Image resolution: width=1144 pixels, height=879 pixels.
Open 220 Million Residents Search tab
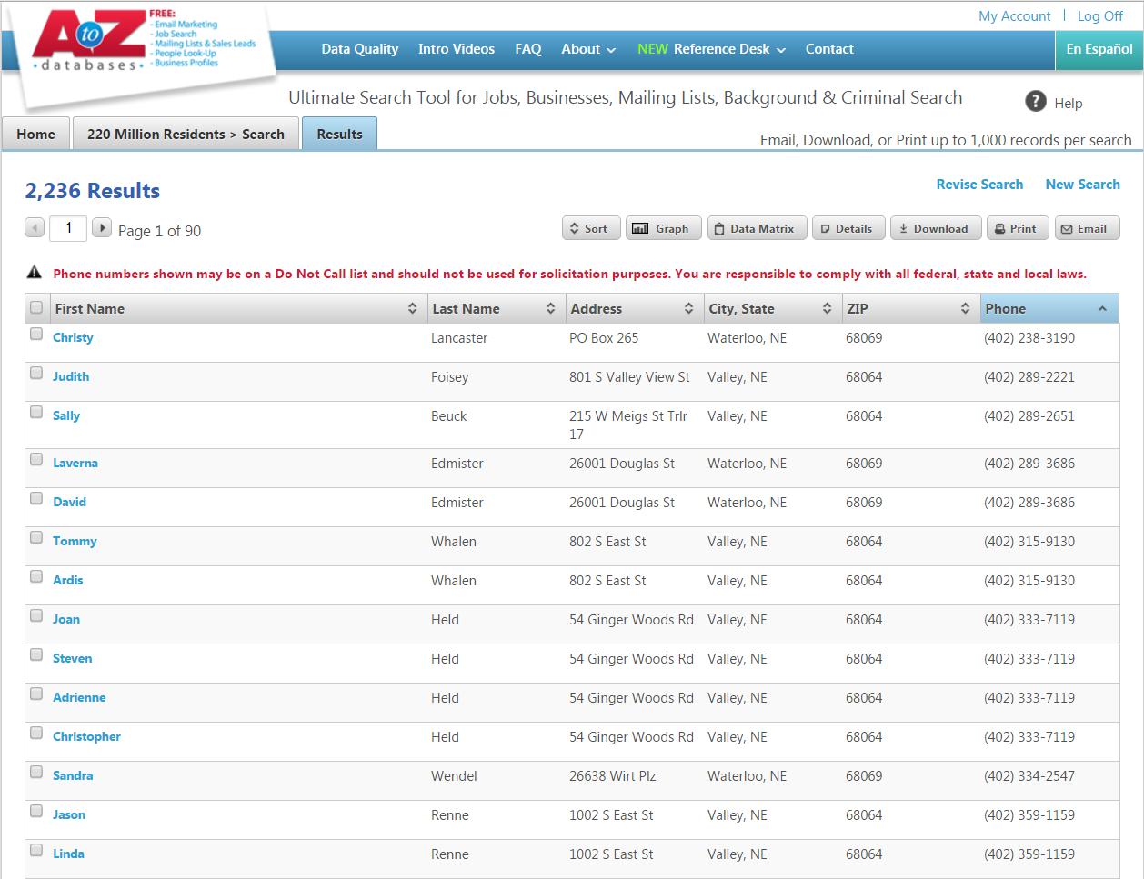point(186,134)
